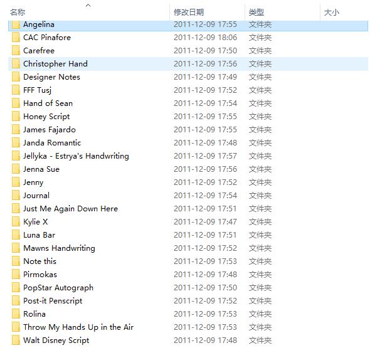Click the Christopher Hand folder icon

click(x=16, y=64)
